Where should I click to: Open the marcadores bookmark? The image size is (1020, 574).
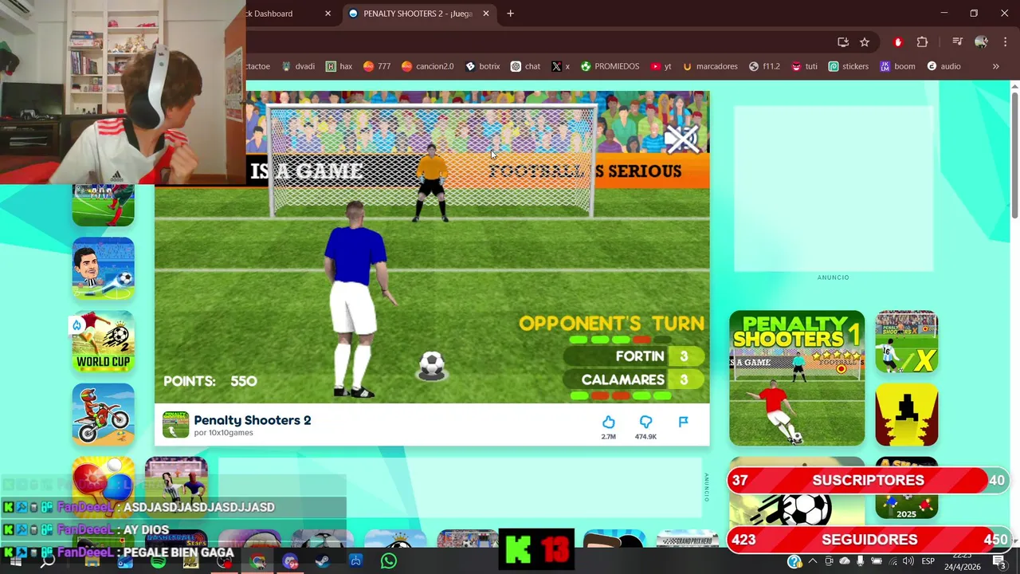[x=710, y=66]
